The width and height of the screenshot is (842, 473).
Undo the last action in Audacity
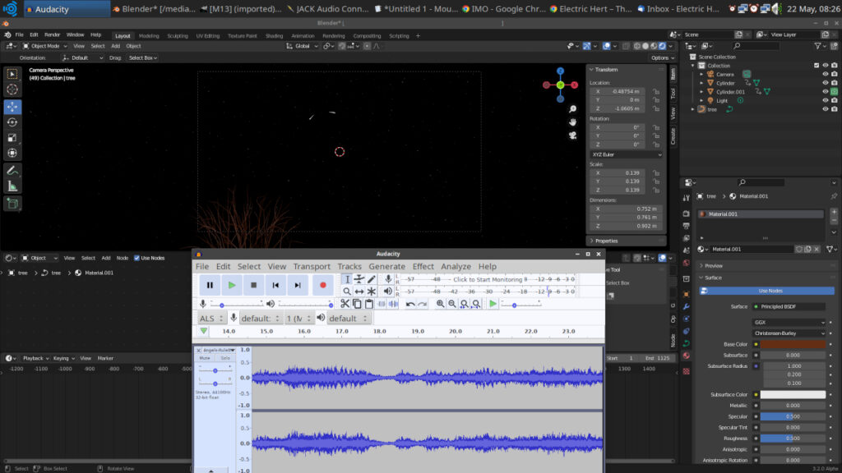click(410, 304)
